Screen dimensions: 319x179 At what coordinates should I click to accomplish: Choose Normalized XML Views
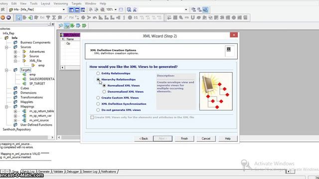[104, 86]
